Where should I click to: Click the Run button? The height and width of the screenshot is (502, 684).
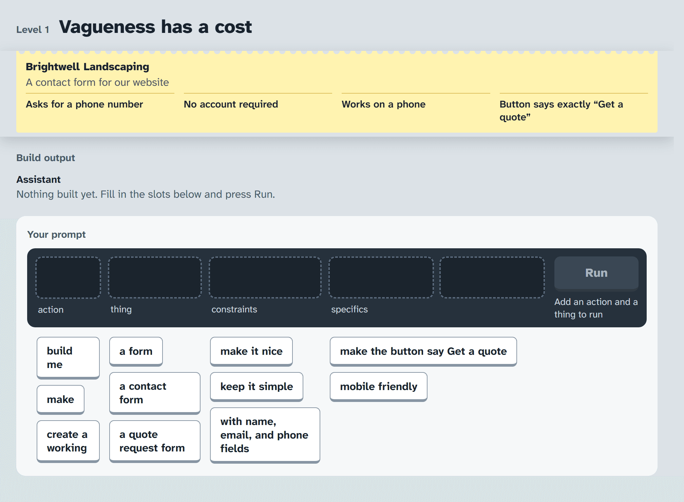tap(596, 273)
